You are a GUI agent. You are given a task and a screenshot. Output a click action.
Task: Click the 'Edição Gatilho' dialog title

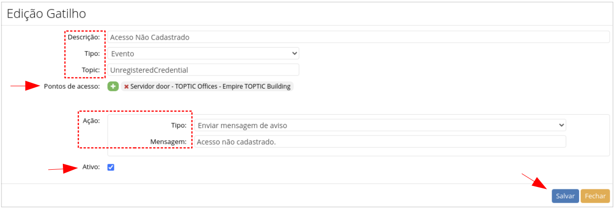pos(46,14)
